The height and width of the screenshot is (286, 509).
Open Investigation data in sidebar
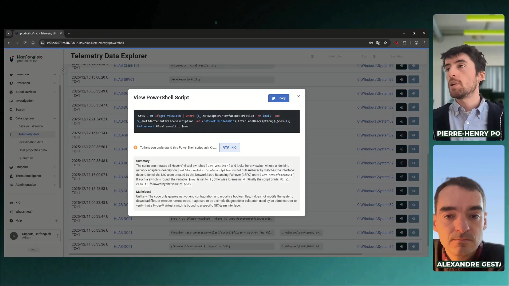point(31,142)
